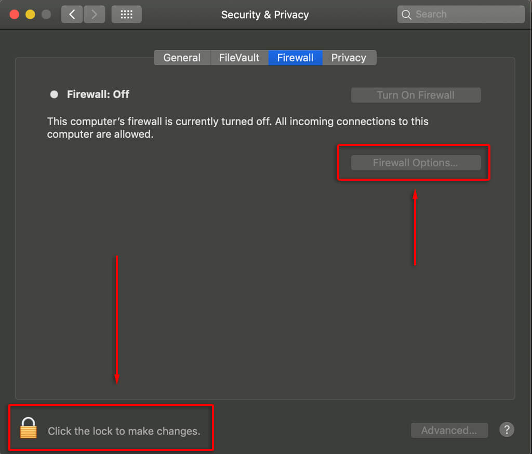Go back using the left arrow
The height and width of the screenshot is (454, 532).
[72, 15]
